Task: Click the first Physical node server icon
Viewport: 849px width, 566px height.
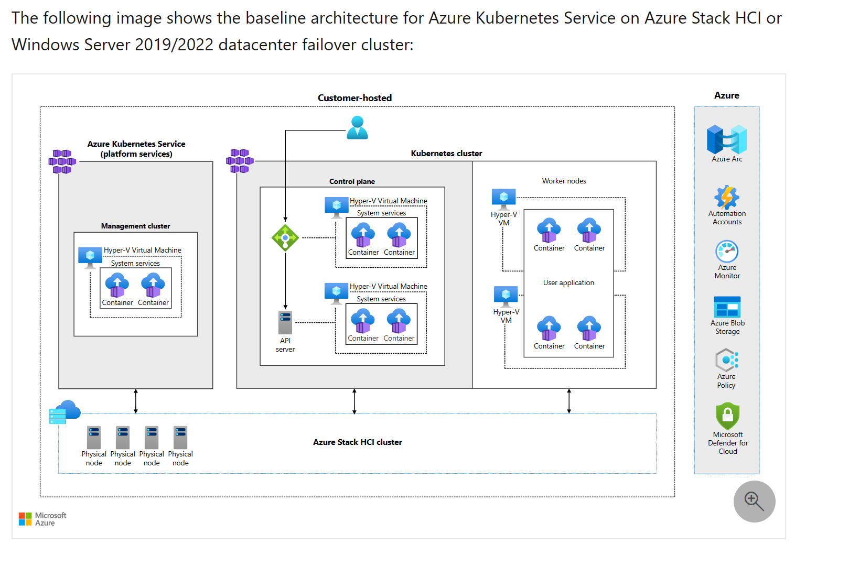Action: point(94,438)
